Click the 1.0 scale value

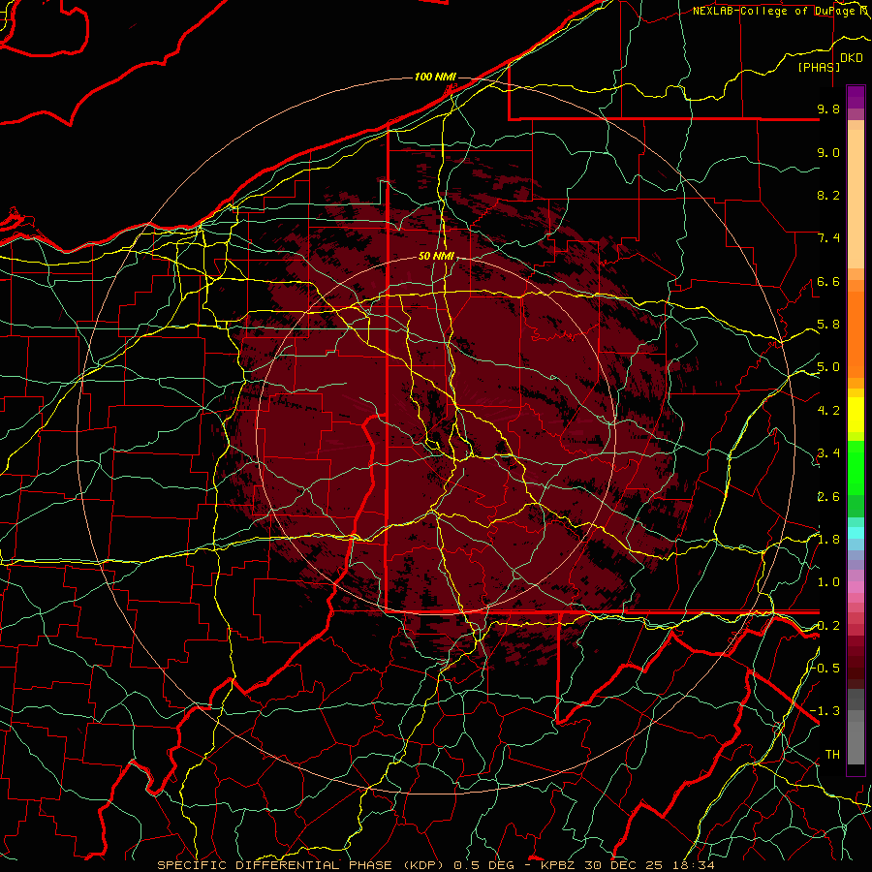828,582
